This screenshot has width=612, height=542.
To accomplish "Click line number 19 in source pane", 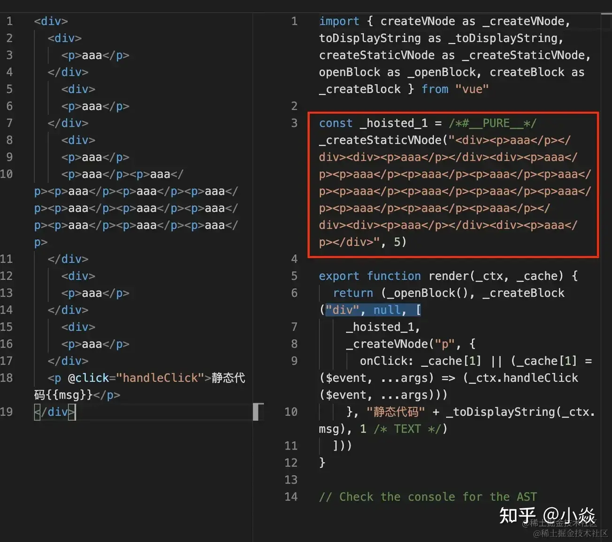I will coord(7,412).
